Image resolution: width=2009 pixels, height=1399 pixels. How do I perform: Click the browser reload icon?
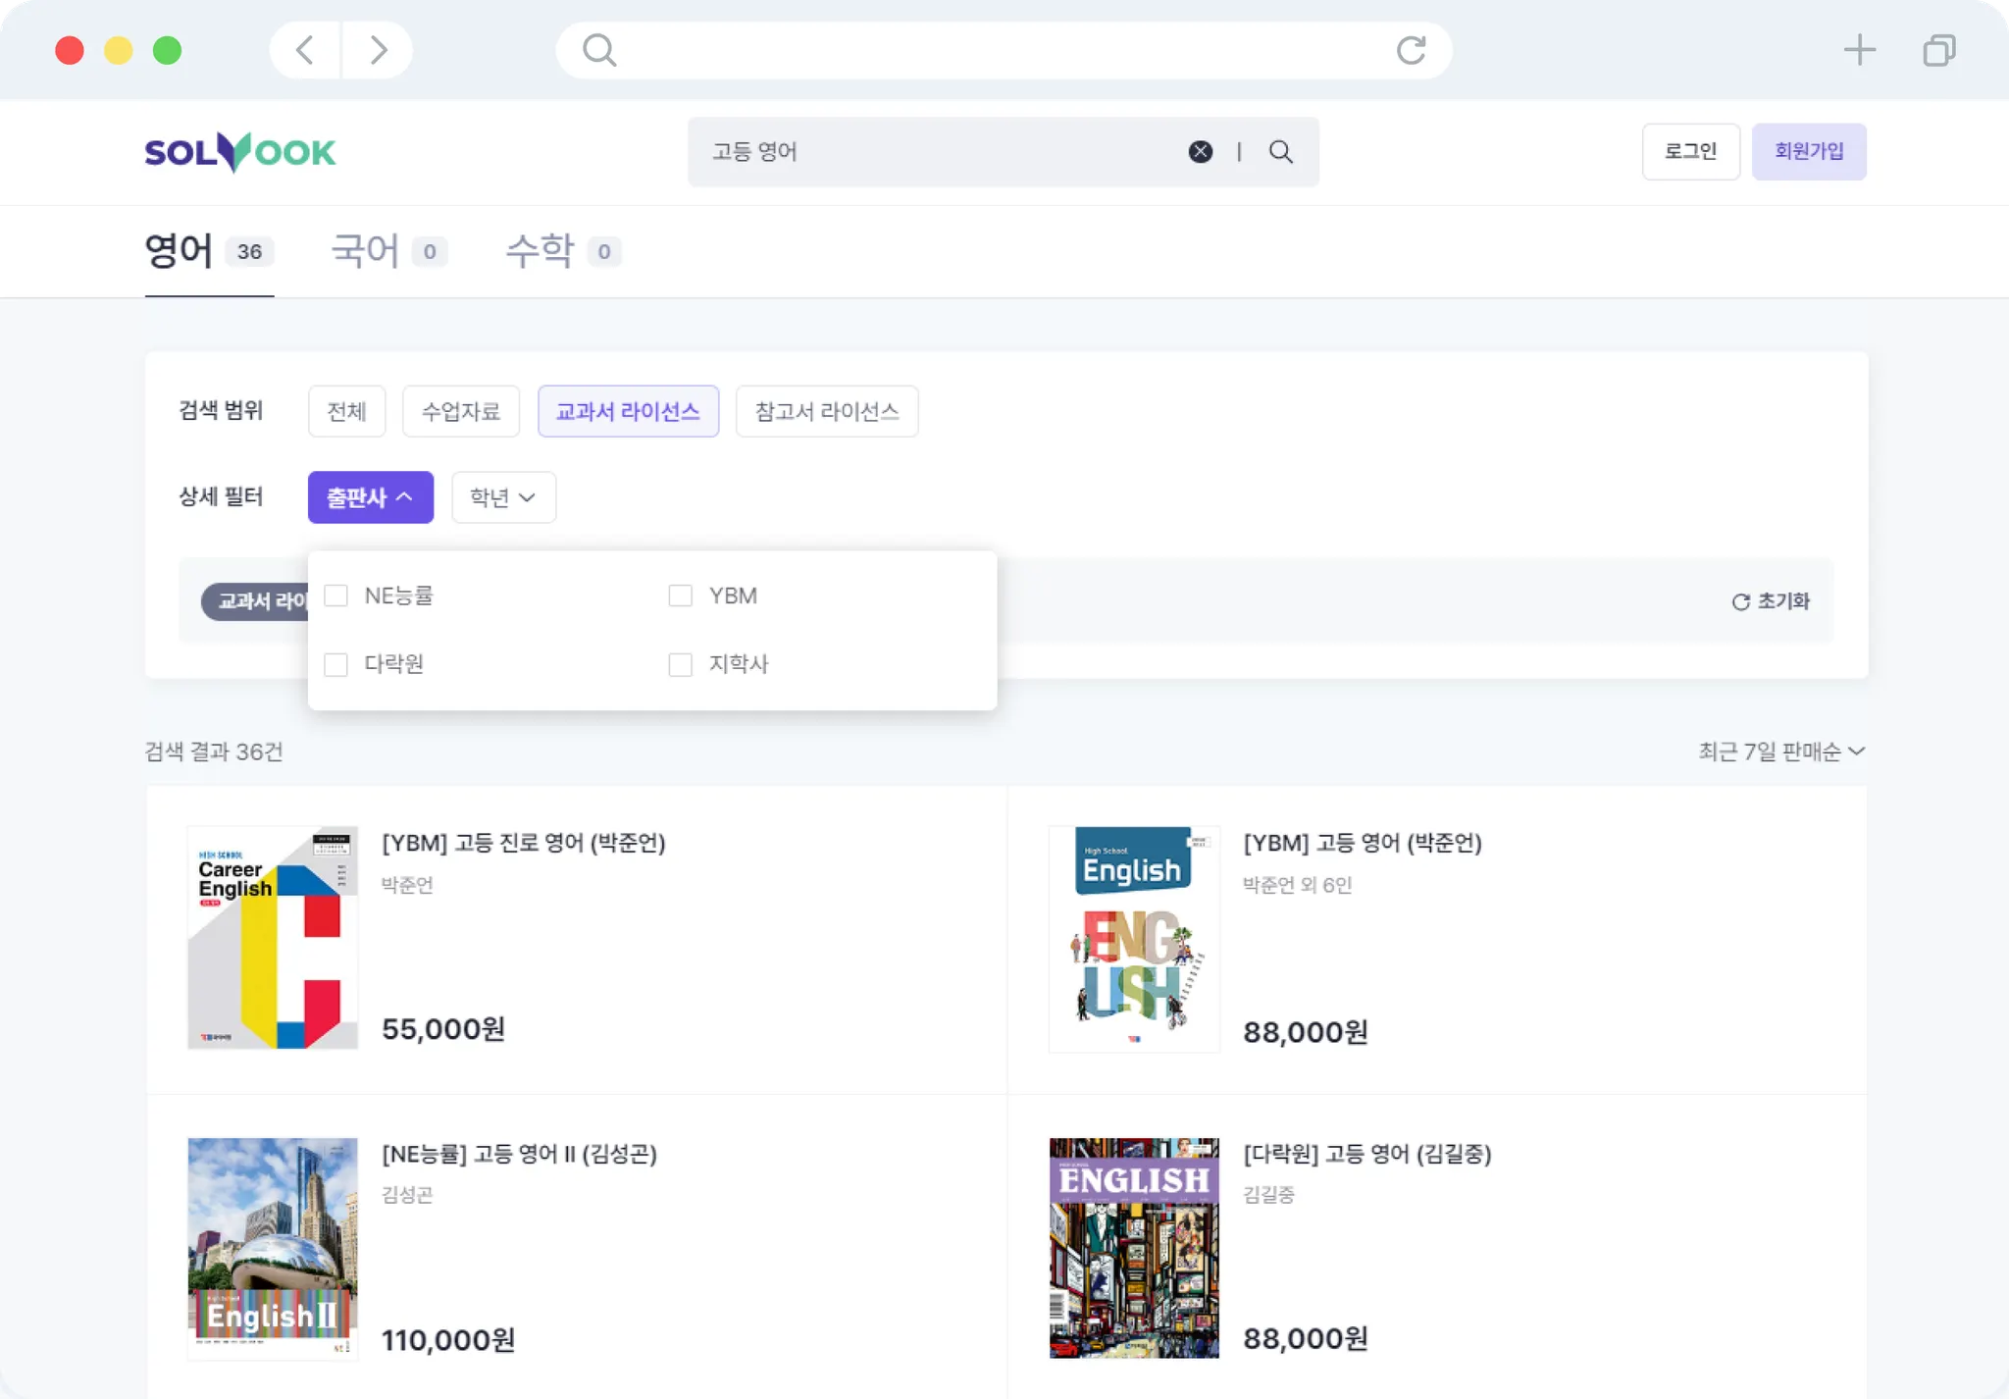pyautogui.click(x=1411, y=50)
